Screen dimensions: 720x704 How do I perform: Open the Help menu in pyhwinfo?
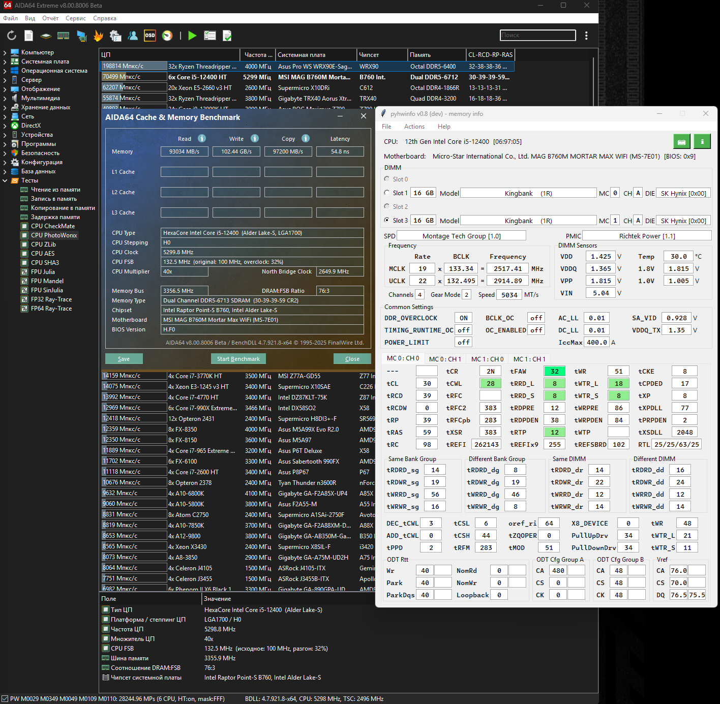(444, 127)
